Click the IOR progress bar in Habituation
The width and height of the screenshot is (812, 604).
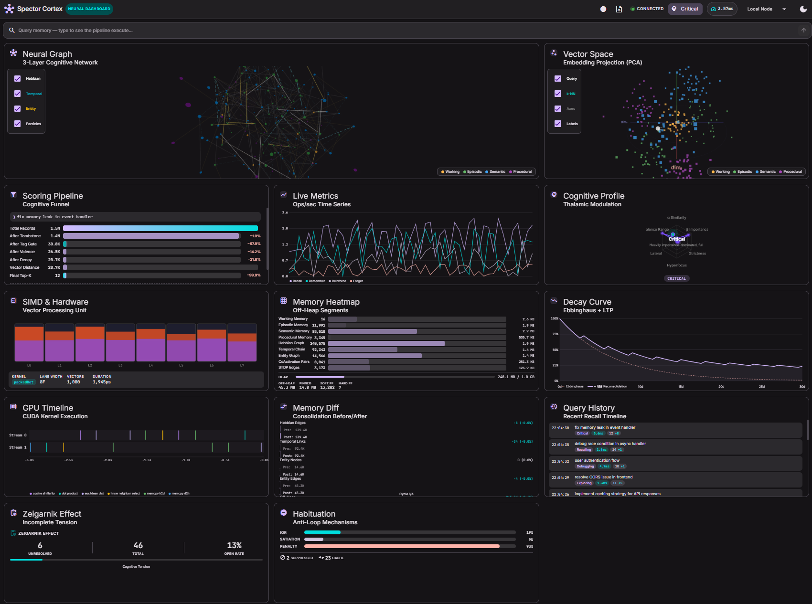click(410, 532)
